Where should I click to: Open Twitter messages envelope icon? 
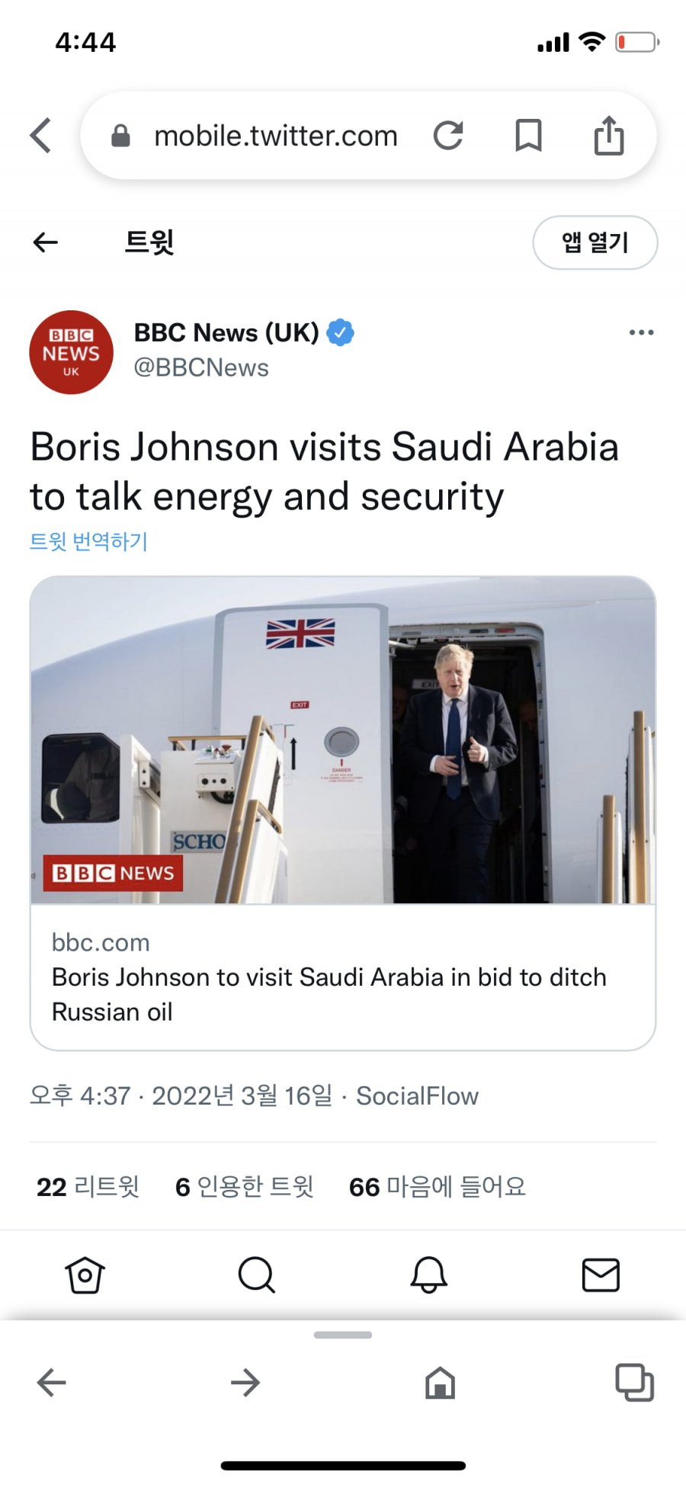click(601, 1275)
